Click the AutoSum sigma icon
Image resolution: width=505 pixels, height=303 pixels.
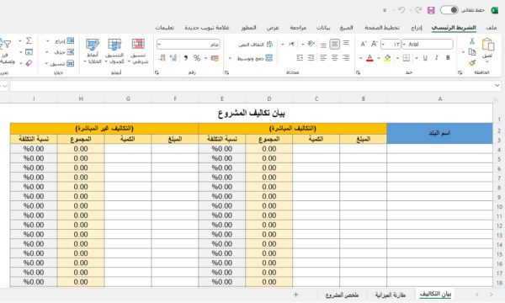tap(29, 41)
